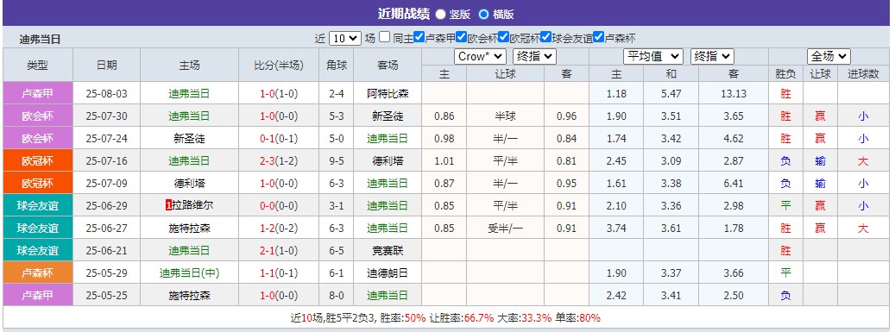Image resolution: width=895 pixels, height=332 pixels.
Task: Click the 迪弗当日 team name heading
Action: coord(40,40)
